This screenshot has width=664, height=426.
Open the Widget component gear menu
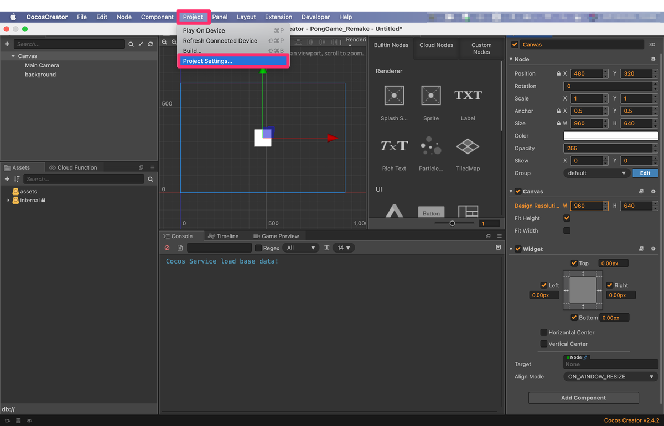pos(653,249)
